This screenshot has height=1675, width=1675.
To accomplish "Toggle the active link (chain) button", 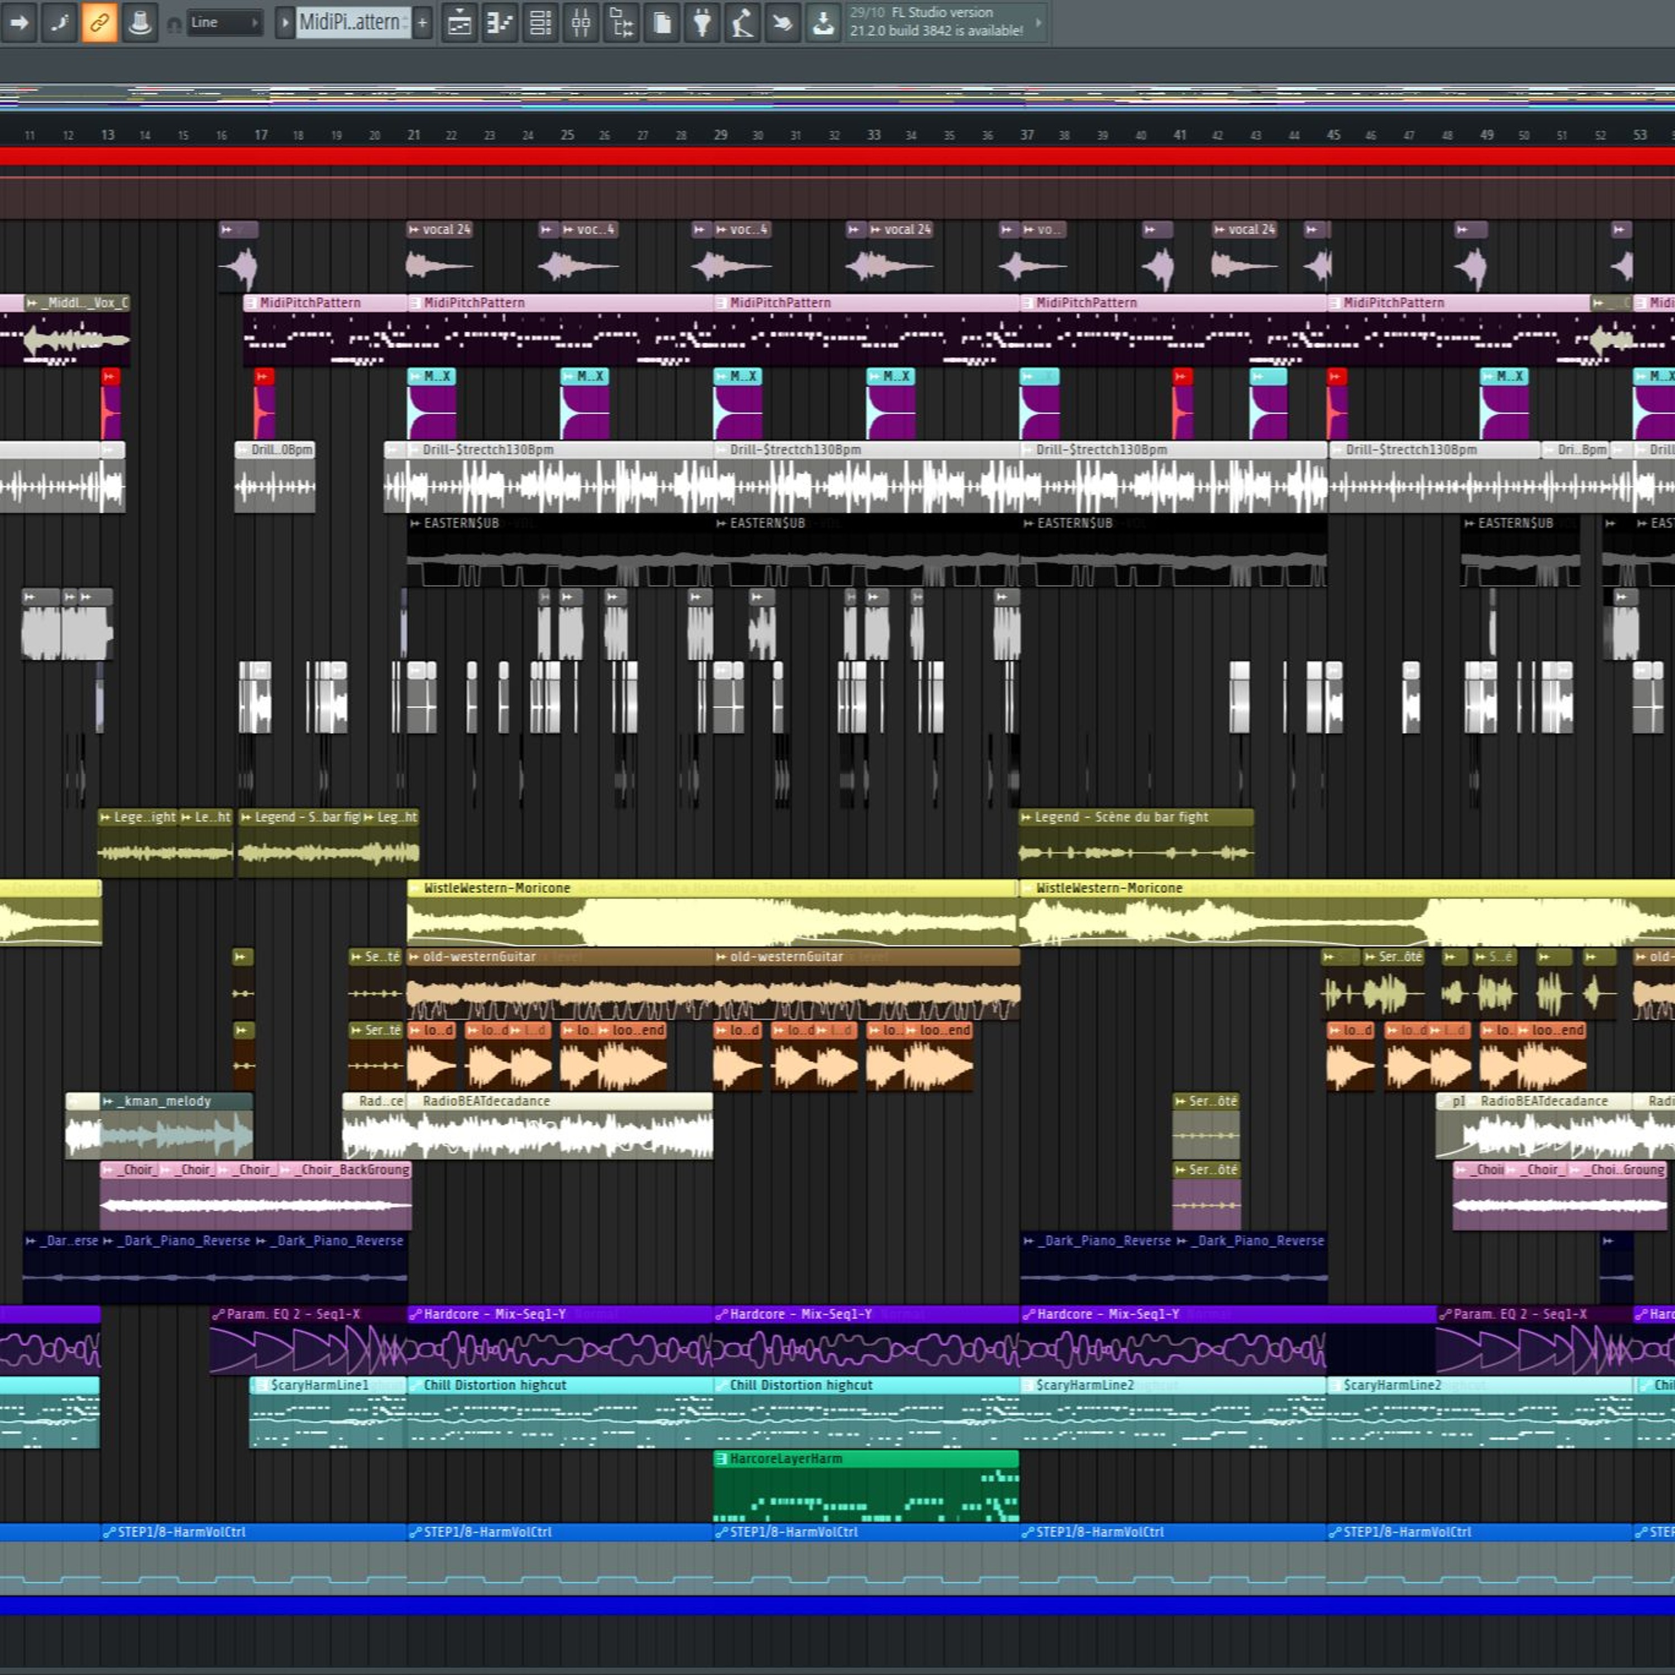I will 99,22.
